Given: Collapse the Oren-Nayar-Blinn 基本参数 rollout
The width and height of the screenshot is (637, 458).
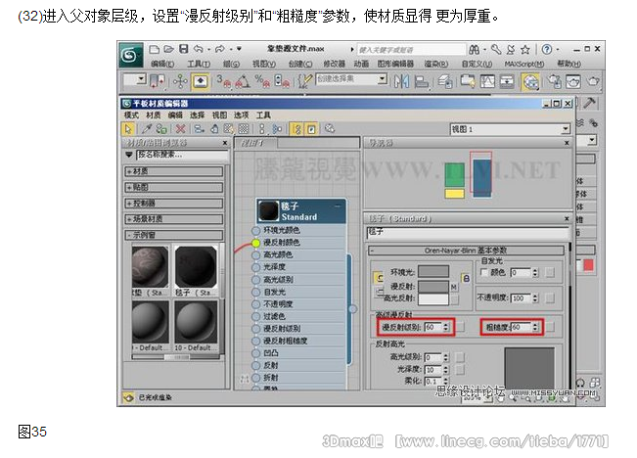Looking at the screenshot, I should click(x=466, y=251).
